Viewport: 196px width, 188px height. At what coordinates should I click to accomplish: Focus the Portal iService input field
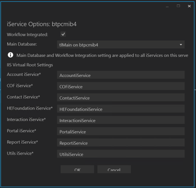pyautogui.click(x=121, y=131)
